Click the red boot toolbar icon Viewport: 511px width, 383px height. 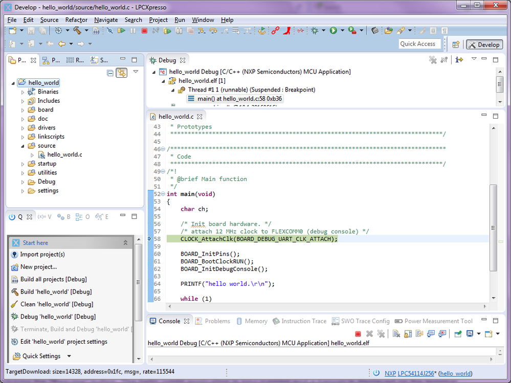[287, 31]
